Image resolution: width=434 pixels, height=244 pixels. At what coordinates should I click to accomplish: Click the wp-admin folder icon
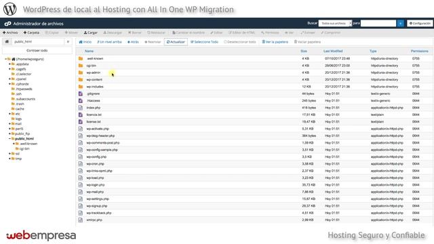tap(81, 73)
